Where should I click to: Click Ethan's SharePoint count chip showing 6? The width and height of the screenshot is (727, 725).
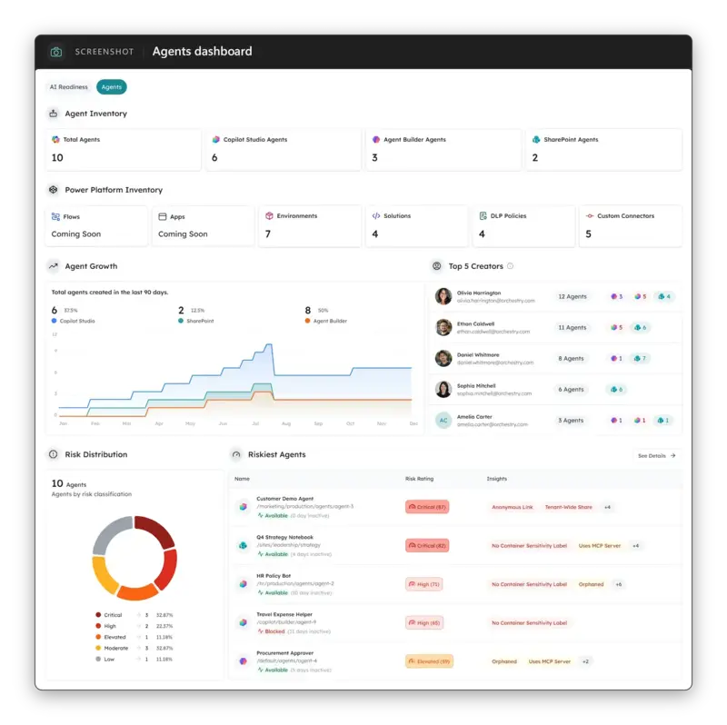[x=641, y=328]
